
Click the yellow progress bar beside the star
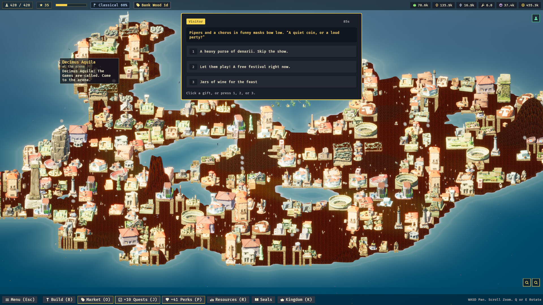coord(71,5)
